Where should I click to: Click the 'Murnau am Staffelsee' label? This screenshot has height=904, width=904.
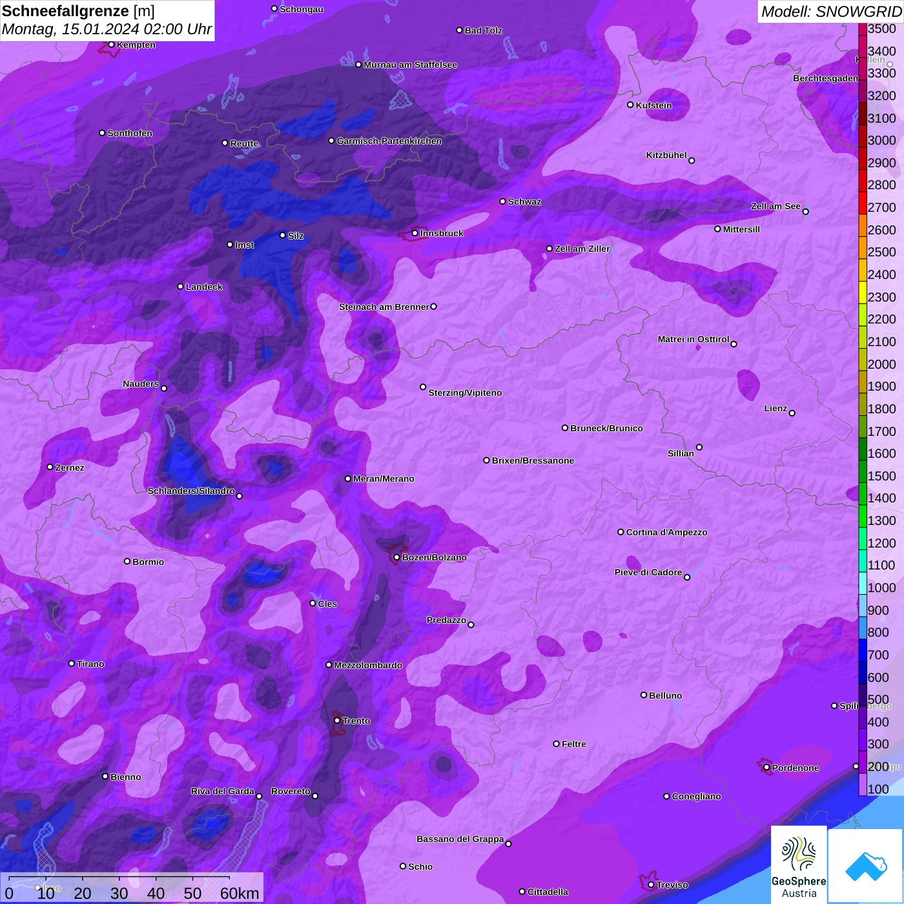411,65
